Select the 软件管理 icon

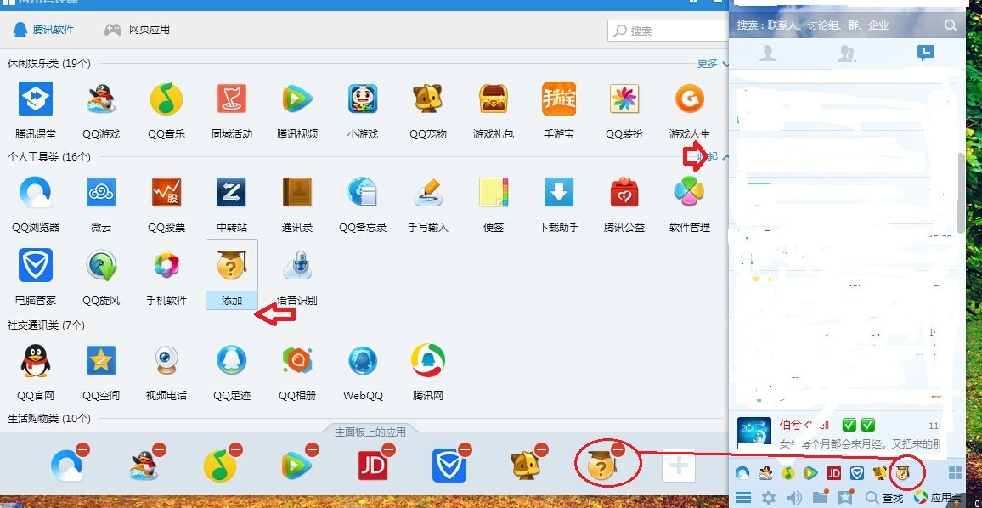click(x=689, y=192)
